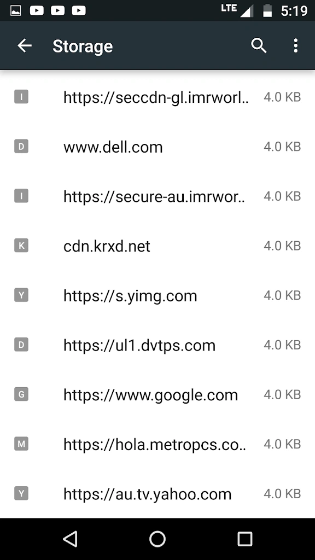Screen dimensions: 315x560
Task: Select the https://secure-au.imrwor.. entry
Action: (157, 196)
